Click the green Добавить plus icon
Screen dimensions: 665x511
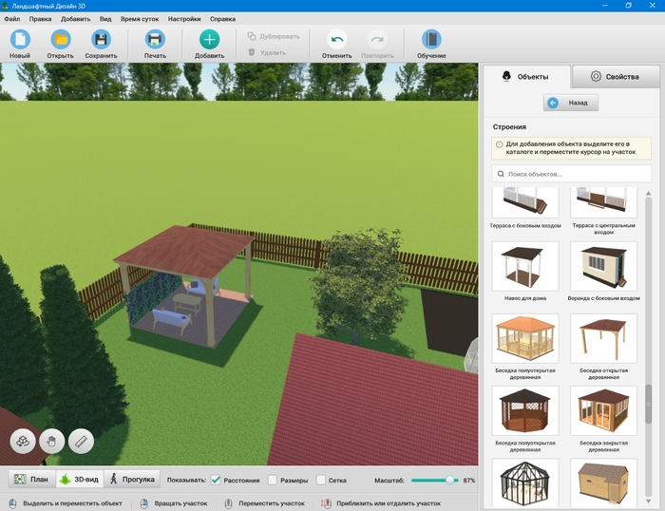[210, 40]
